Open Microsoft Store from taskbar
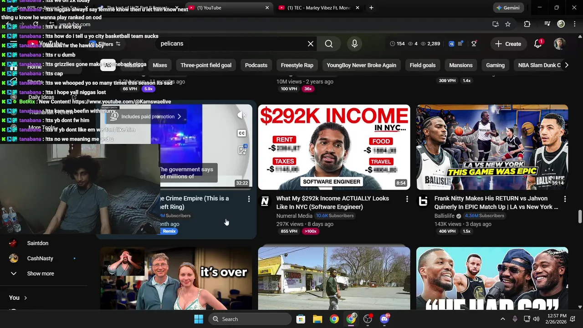 301,319
